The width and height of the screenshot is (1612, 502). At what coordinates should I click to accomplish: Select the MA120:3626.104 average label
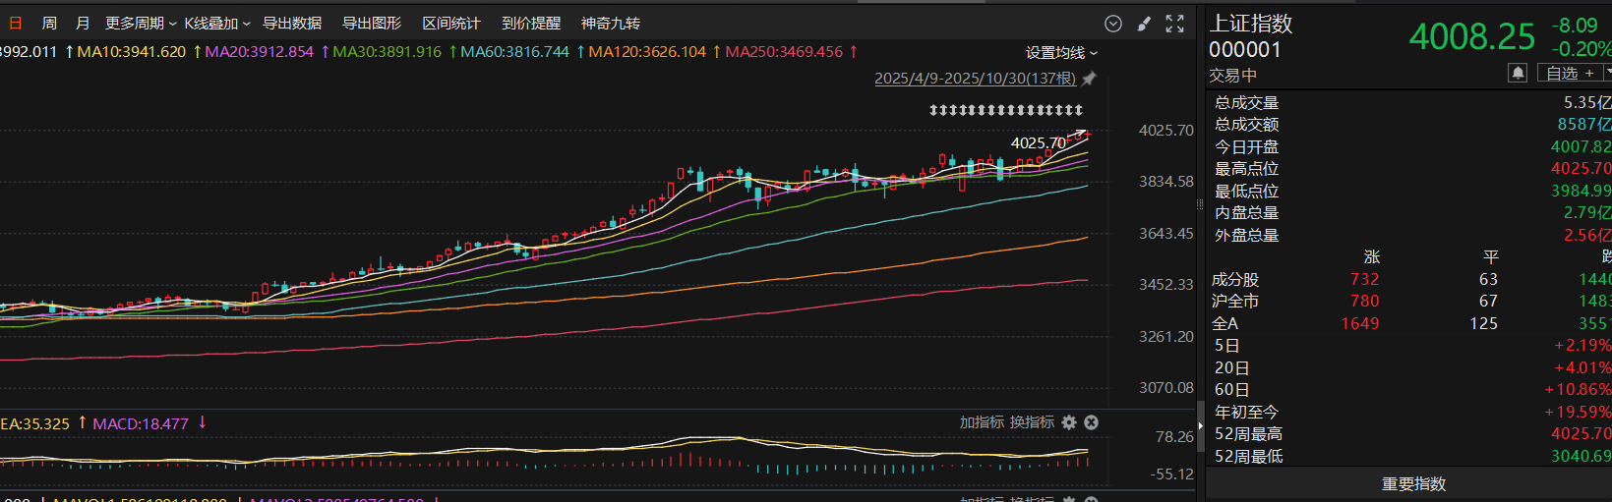point(647,52)
